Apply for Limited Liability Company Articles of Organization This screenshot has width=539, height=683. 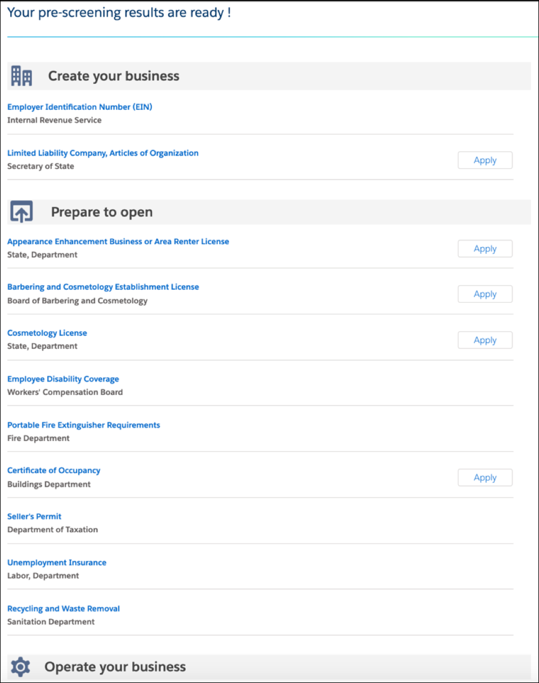tap(484, 160)
